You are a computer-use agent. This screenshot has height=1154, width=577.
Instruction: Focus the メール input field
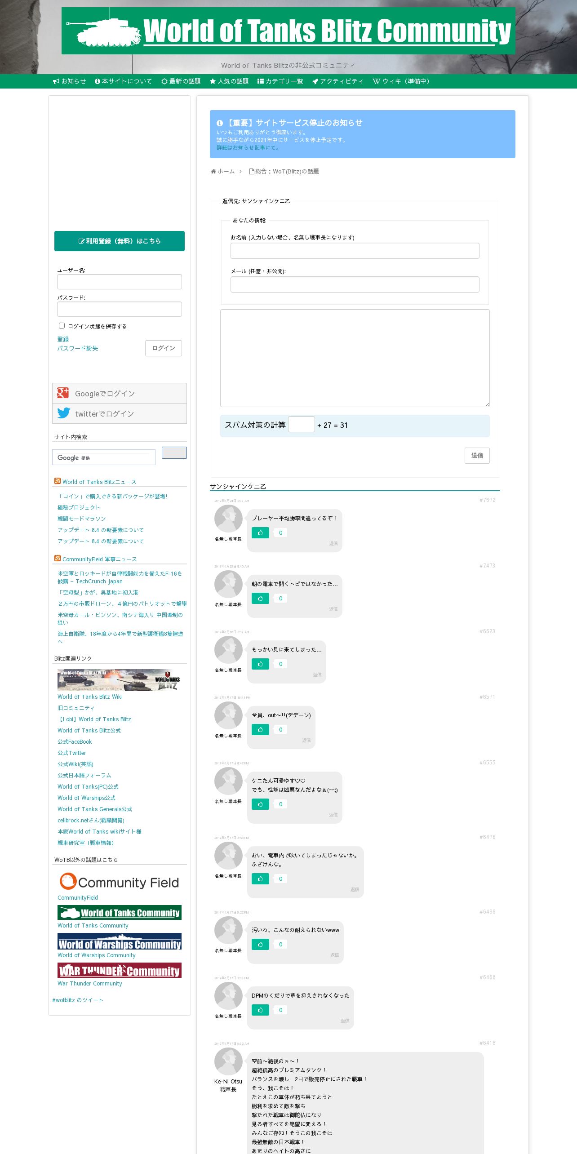click(x=355, y=284)
